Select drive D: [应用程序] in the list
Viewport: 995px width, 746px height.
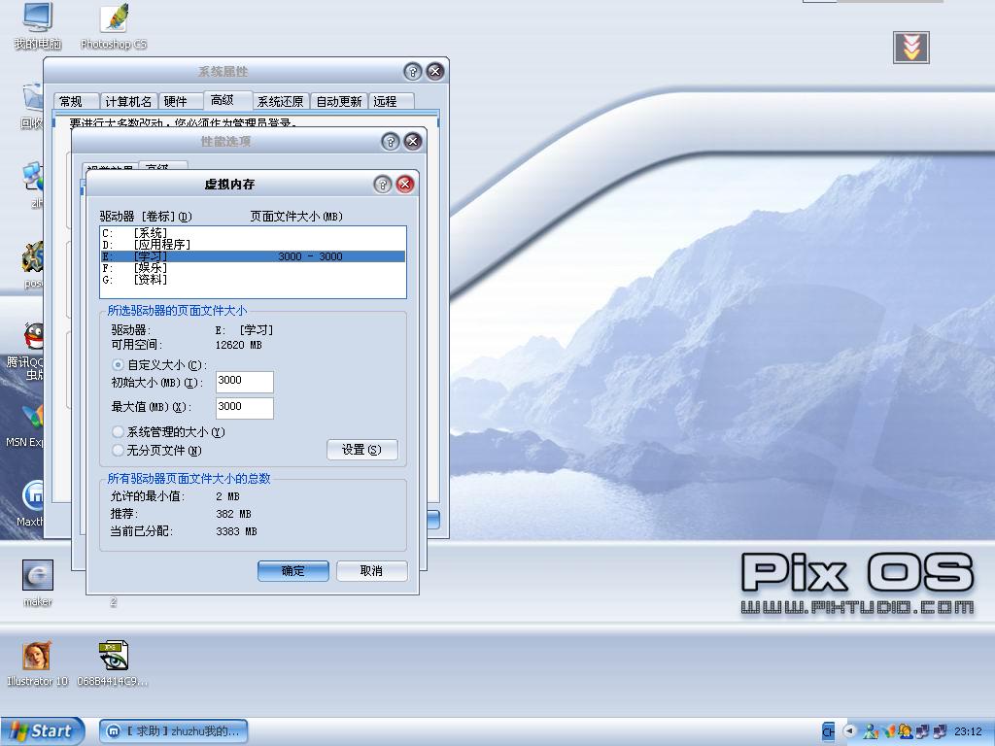point(253,245)
